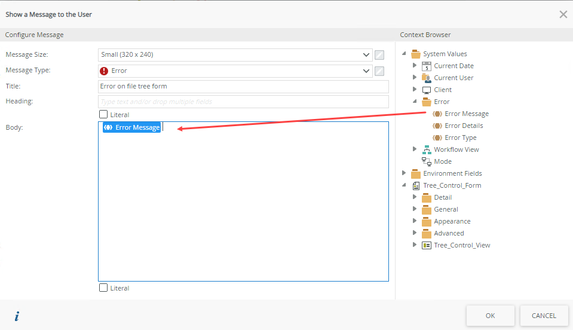This screenshot has width=573, height=330.
Task: Select Error Type tree item
Action: tap(460, 137)
